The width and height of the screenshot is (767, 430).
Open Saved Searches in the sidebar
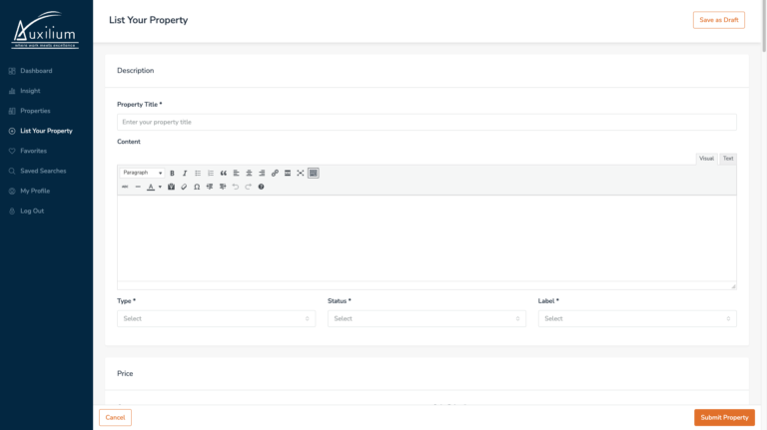(x=42, y=171)
